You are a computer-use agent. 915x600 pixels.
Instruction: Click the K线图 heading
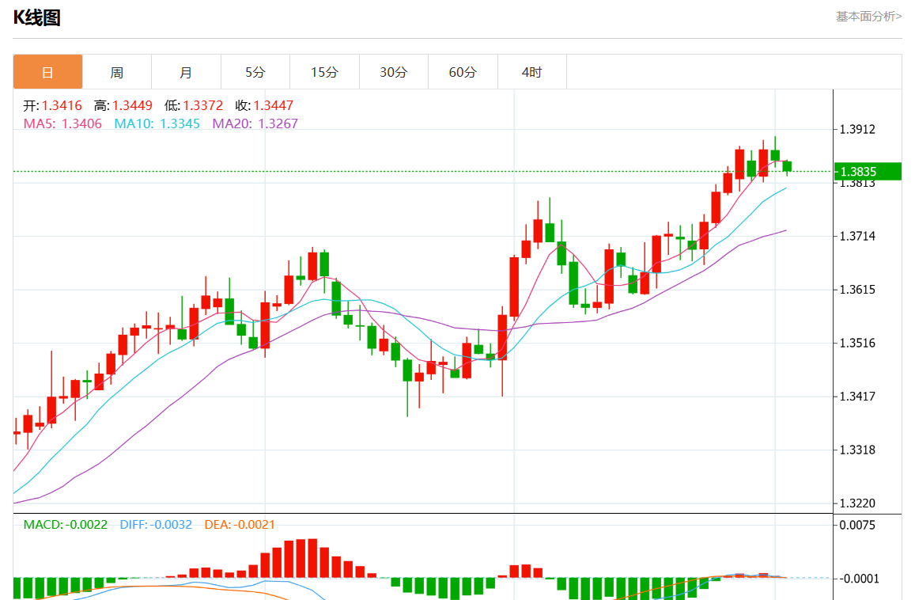pos(36,17)
